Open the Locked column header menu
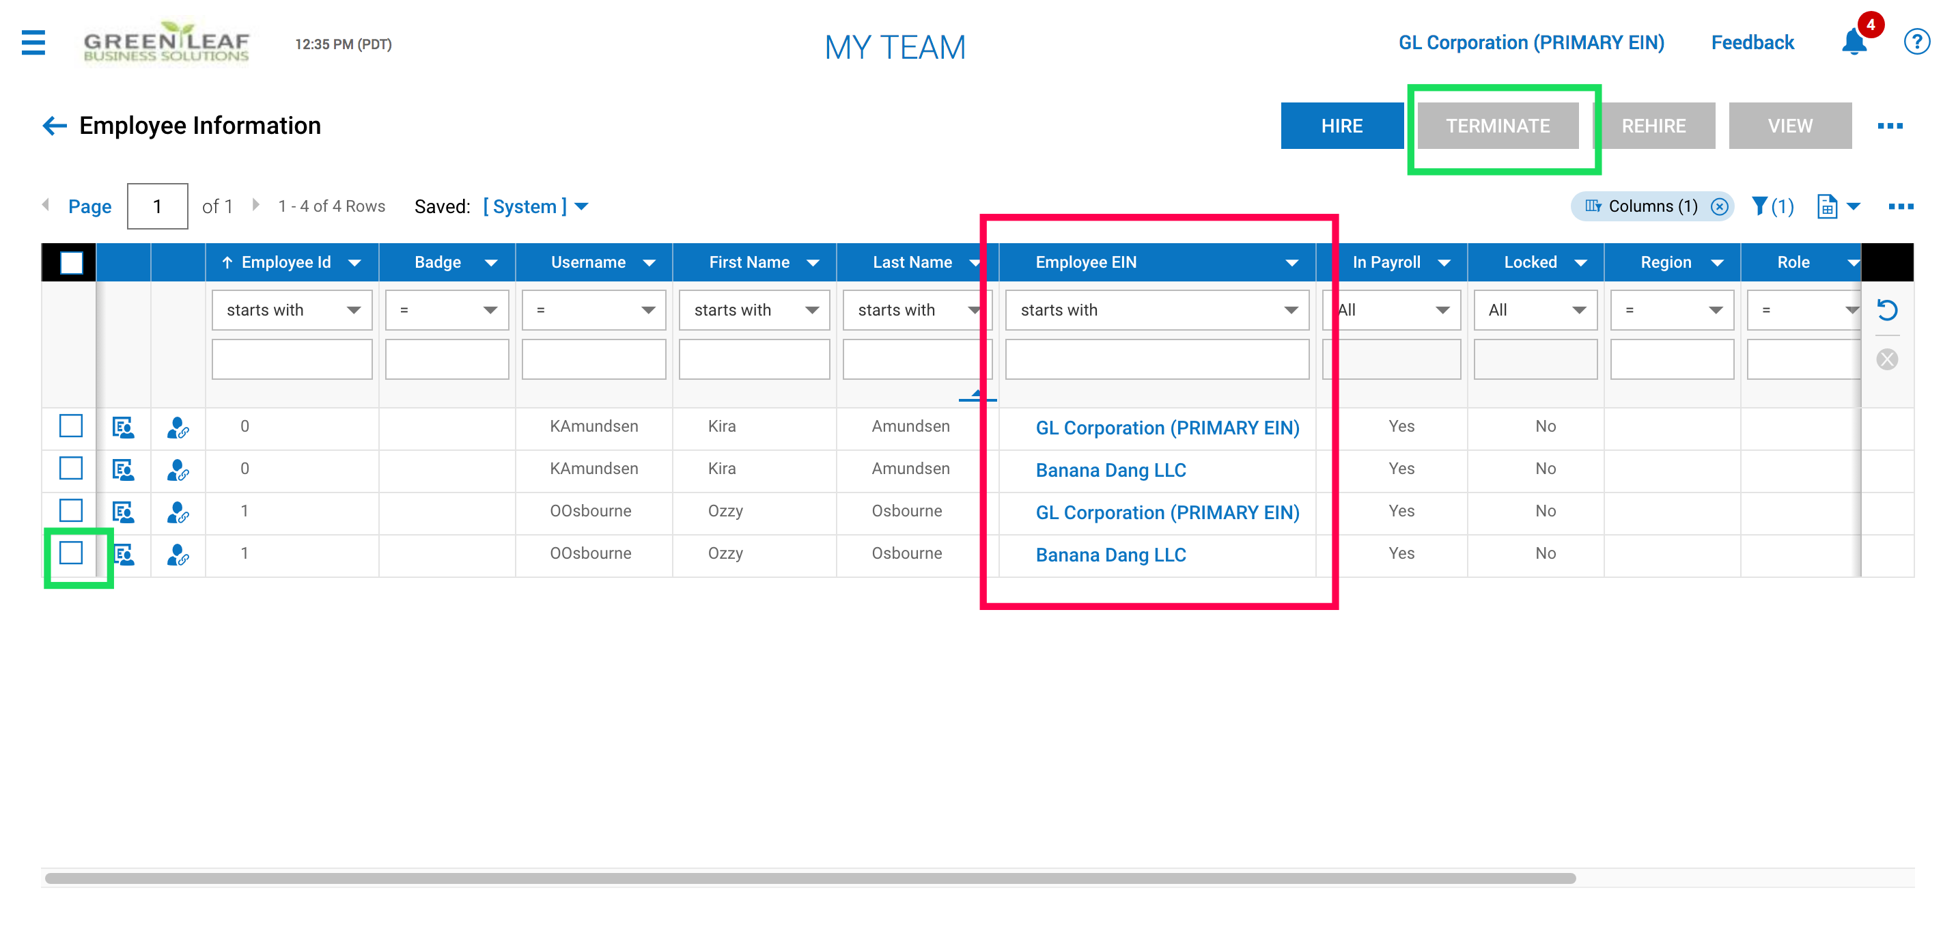Viewport: 1956px width, 929px height. point(1581,263)
